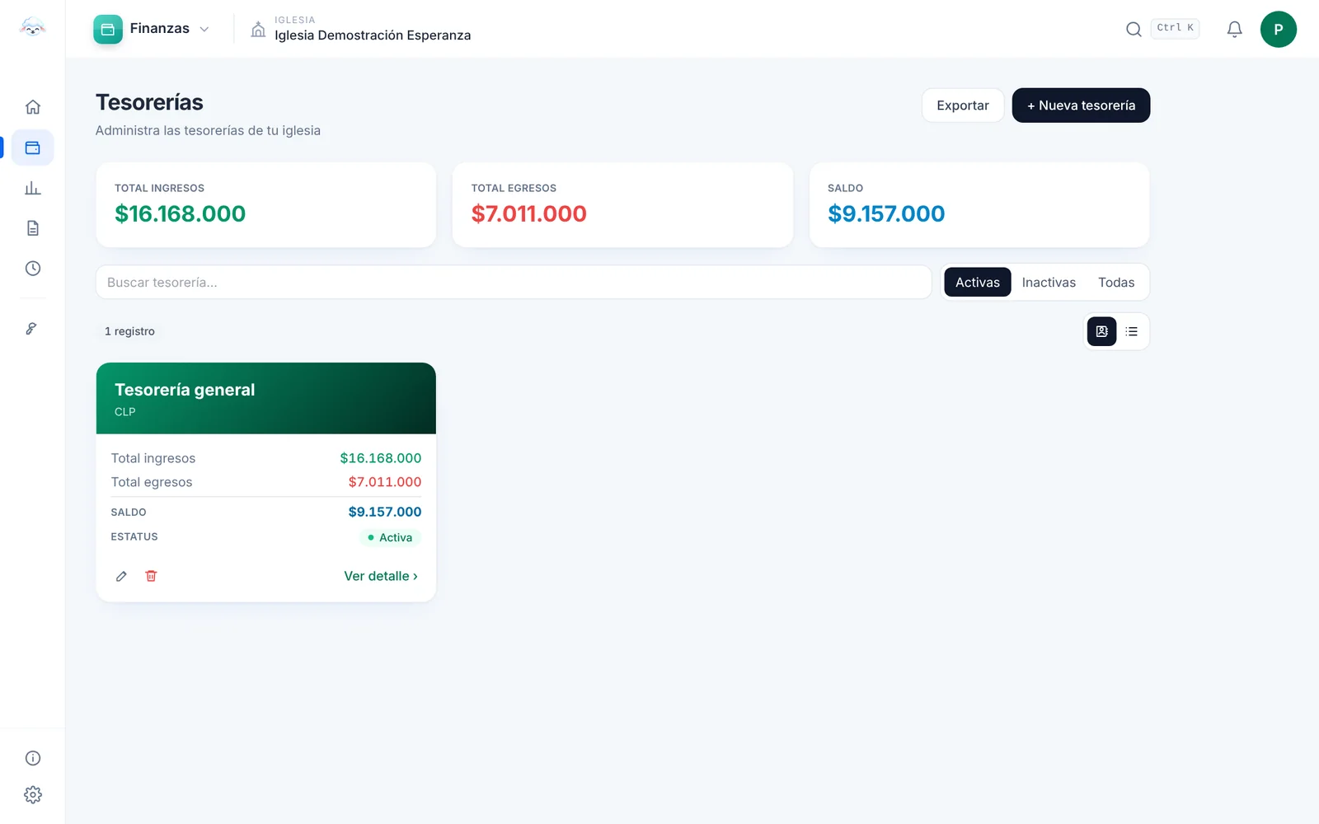Open the document icon in sidebar
1319x824 pixels.
click(x=33, y=228)
